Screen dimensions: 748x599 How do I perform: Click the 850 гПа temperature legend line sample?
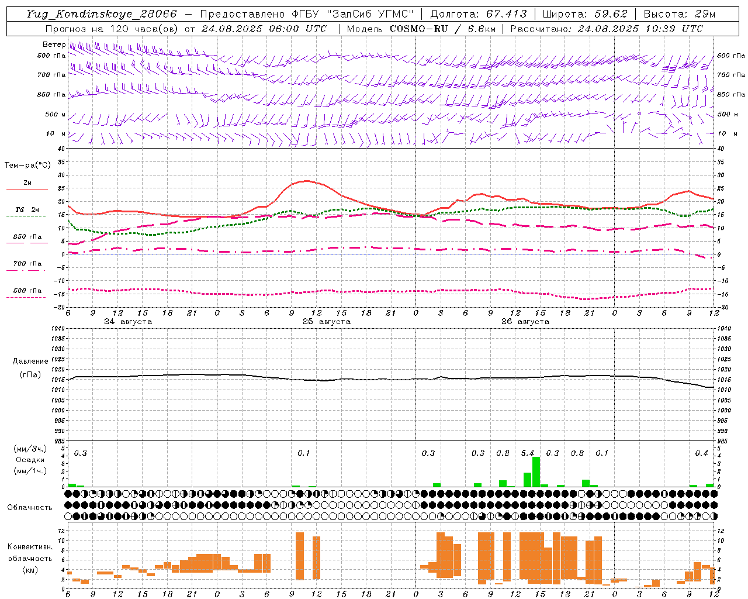click(x=27, y=243)
